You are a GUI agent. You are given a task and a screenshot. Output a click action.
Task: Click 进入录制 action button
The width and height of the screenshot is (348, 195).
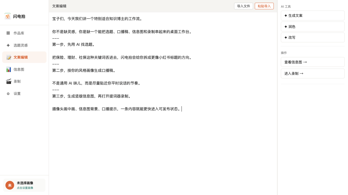(x=313, y=73)
